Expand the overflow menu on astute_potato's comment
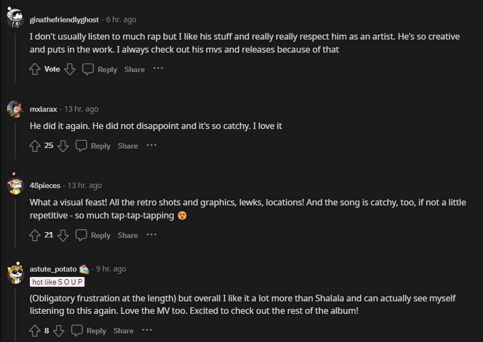Screen dimensions: 483x342 point(147,330)
